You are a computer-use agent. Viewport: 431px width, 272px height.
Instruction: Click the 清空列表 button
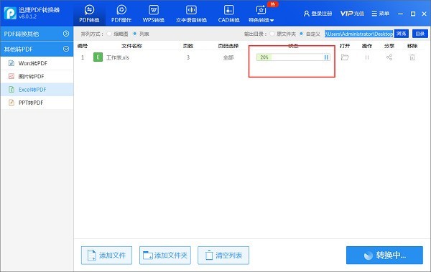pos(223,255)
